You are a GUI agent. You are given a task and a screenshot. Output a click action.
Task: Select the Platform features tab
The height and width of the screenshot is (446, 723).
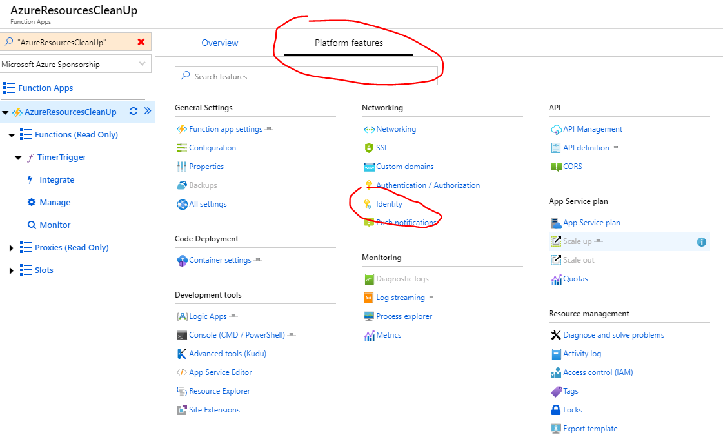[x=348, y=43]
